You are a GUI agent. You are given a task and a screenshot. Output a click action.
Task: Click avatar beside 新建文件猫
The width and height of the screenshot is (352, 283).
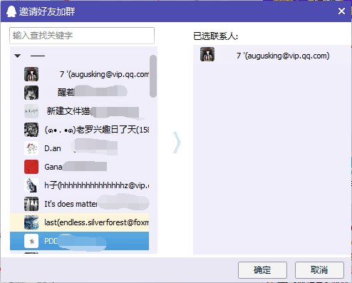point(31,111)
